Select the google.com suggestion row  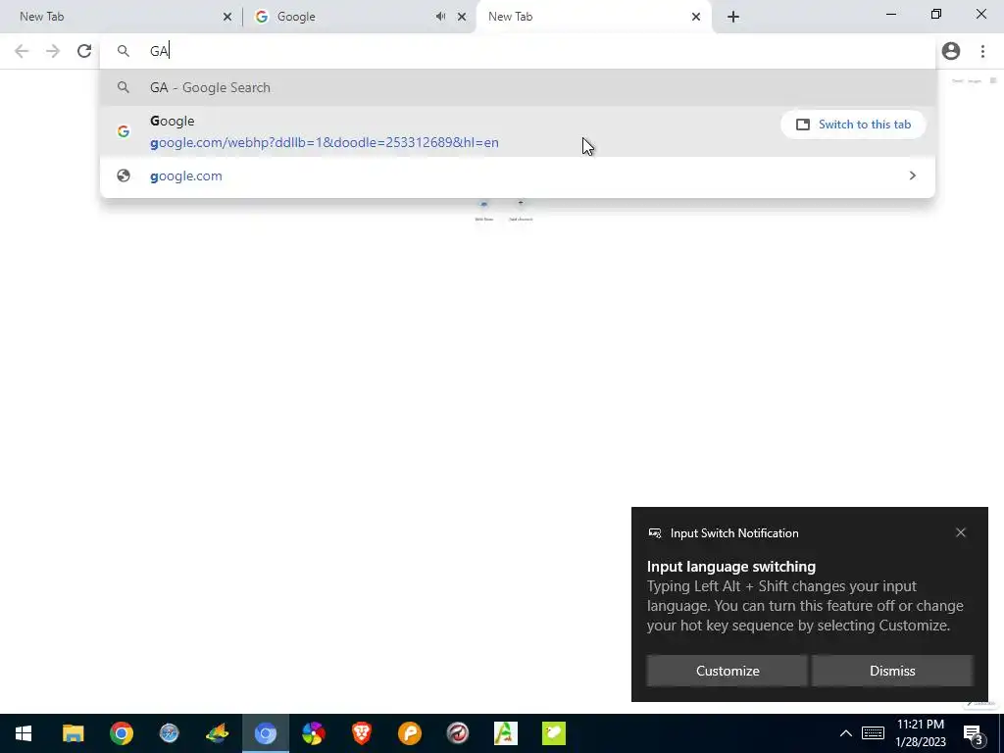(518, 176)
